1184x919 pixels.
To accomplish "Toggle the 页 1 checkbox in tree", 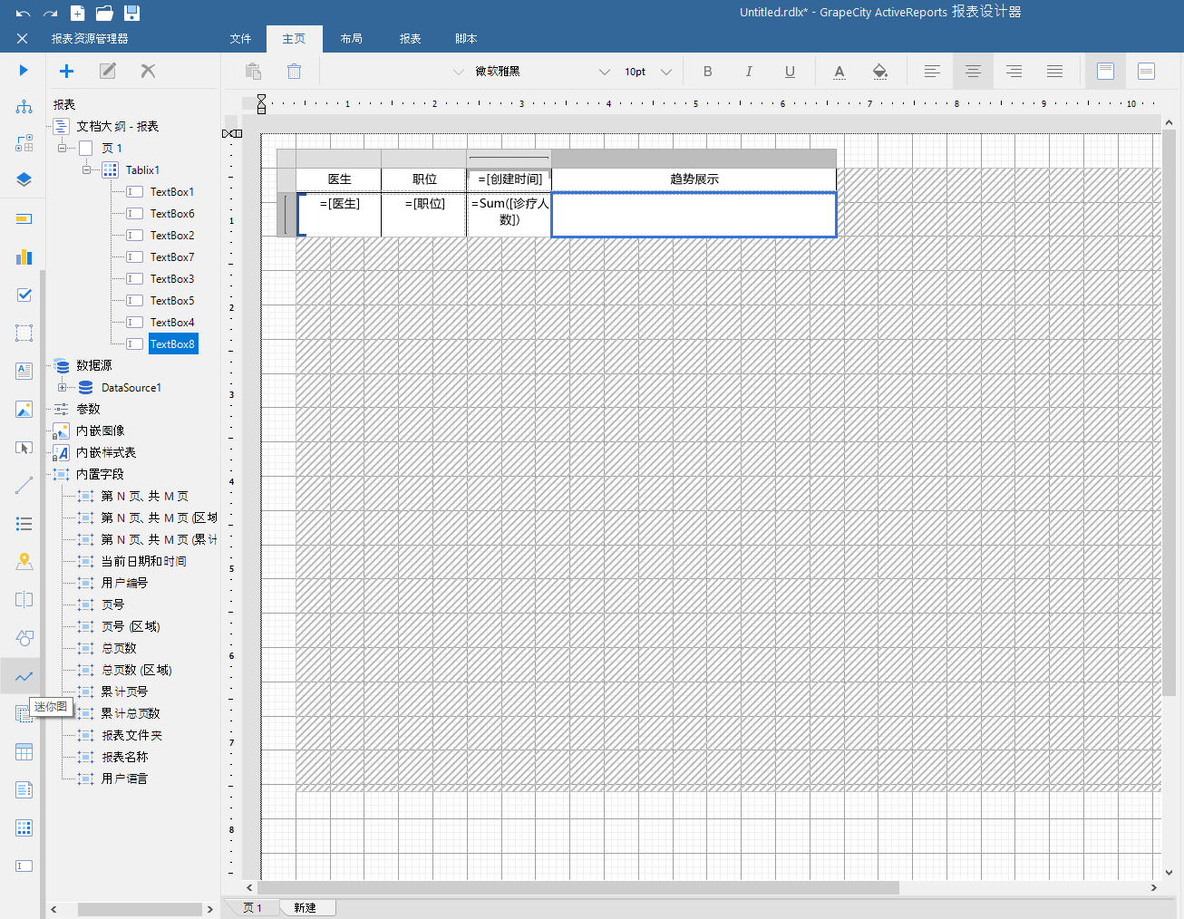I will click(86, 148).
